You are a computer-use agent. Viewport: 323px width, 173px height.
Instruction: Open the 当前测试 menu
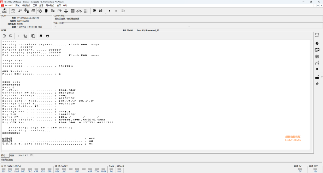[26, 5]
